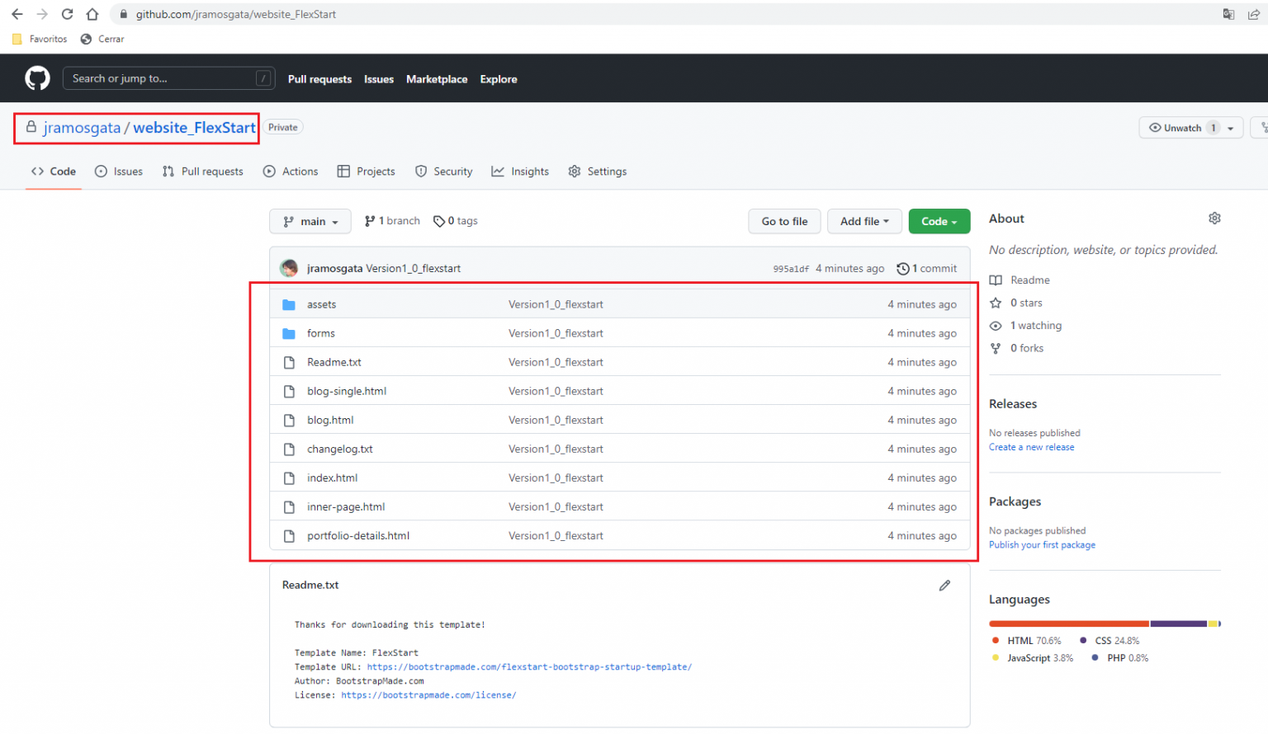Open the assets folder

(322, 304)
